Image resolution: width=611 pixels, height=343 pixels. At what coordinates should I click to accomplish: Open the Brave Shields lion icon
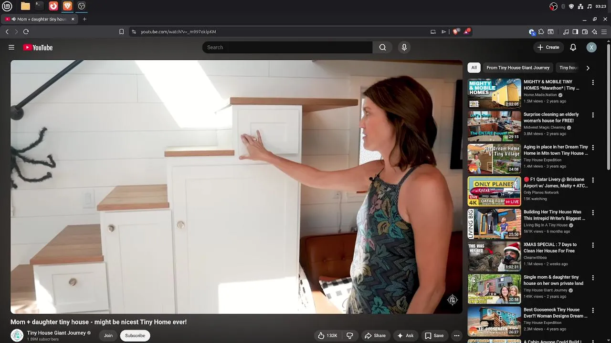coord(456,31)
